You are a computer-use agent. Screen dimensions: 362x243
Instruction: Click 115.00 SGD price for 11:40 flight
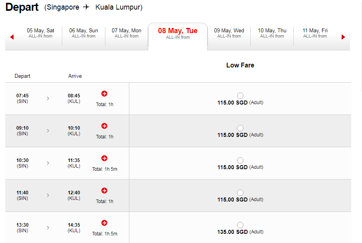pyautogui.click(x=232, y=200)
